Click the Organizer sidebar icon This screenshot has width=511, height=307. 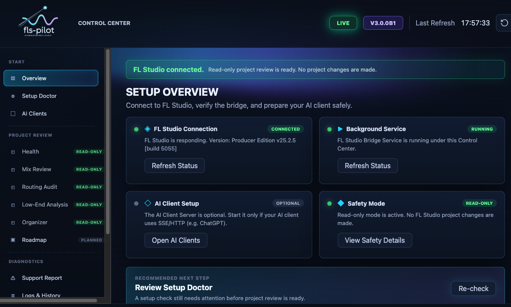[x=13, y=222]
